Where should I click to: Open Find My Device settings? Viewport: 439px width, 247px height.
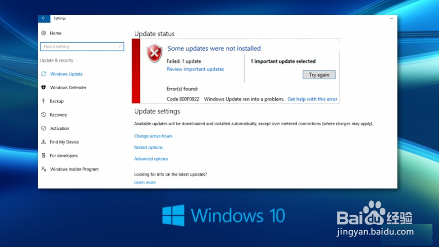pyautogui.click(x=64, y=142)
